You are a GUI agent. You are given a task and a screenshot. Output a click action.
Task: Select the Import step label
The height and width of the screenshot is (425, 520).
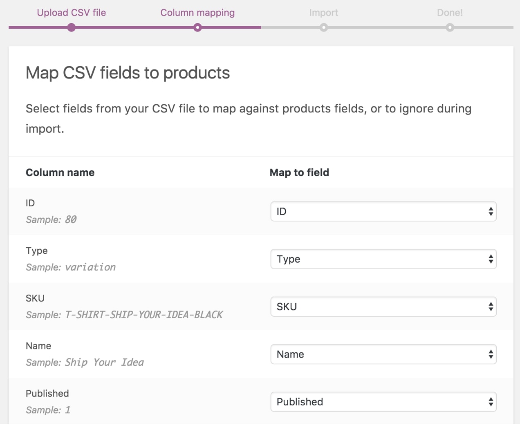pos(324,12)
